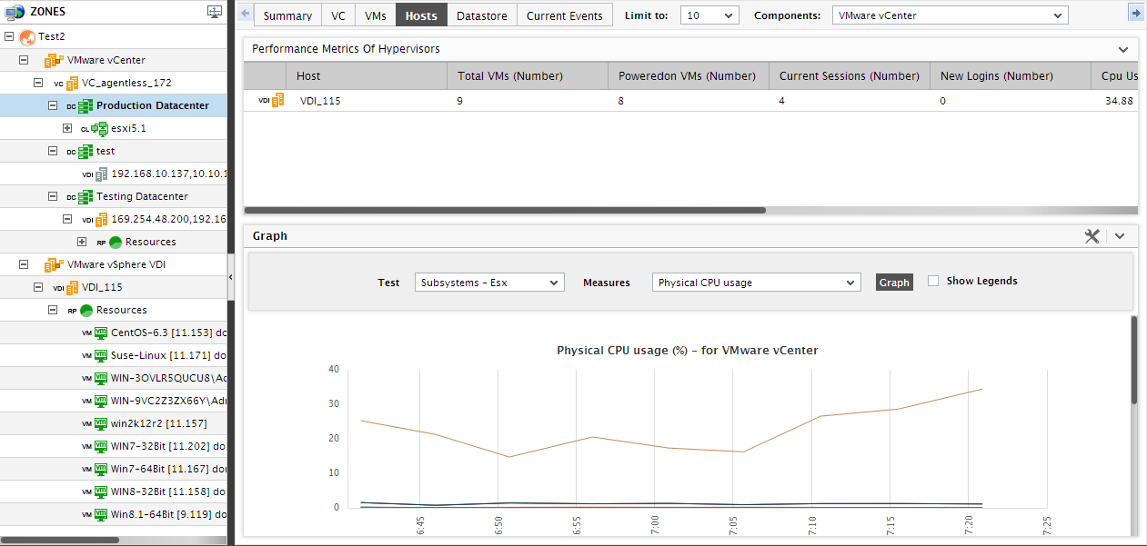Collapse the VMware vCenter tree node

[24, 60]
